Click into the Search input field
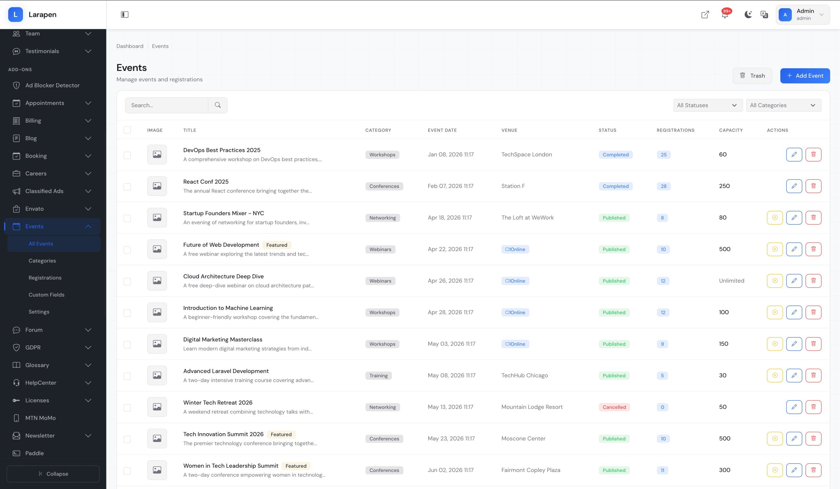 tap(167, 105)
